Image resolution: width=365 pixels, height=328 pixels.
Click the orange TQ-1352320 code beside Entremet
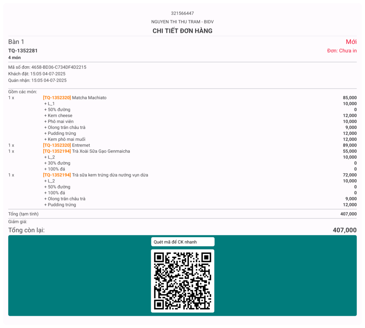57,146
